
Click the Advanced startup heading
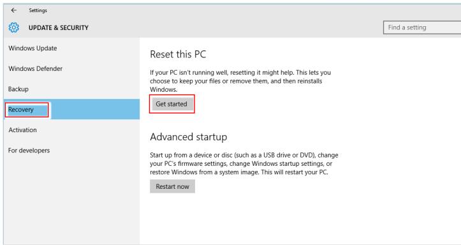(189, 137)
